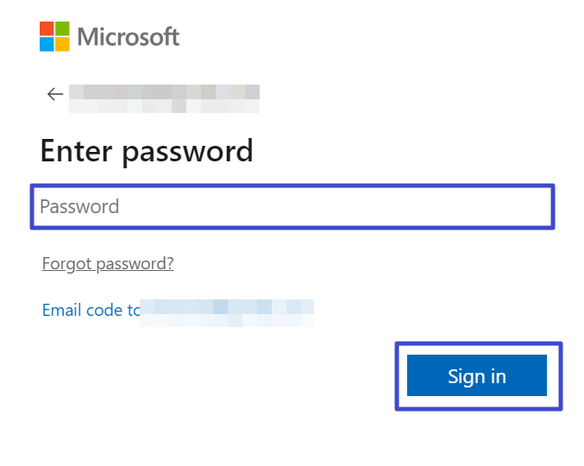Click the Microsoft four-square logo

[x=53, y=36]
